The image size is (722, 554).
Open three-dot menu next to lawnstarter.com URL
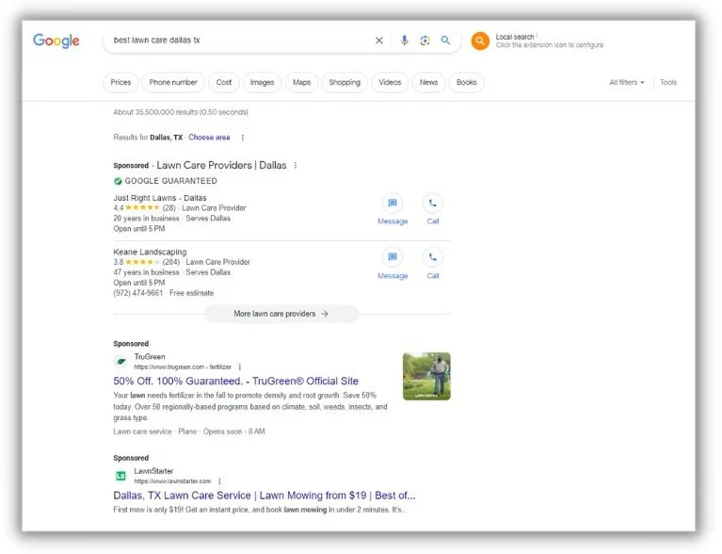pyautogui.click(x=219, y=481)
